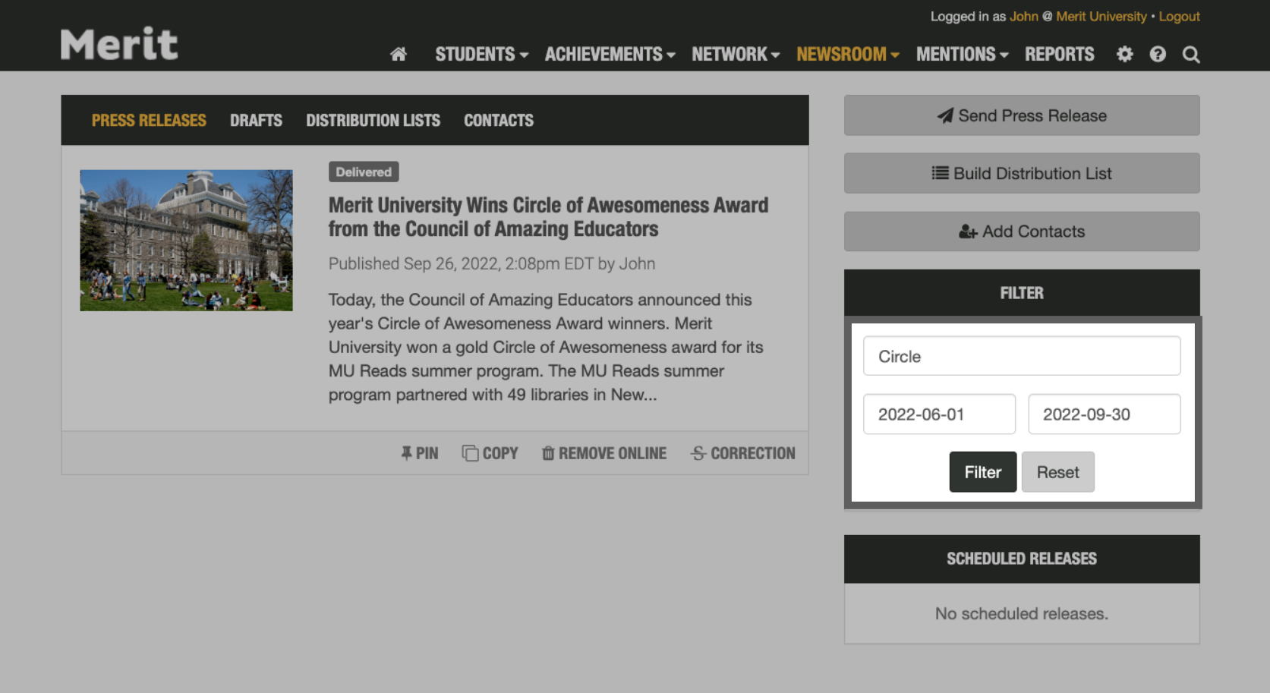Reset the press release filter
This screenshot has height=693, width=1270.
coord(1057,471)
